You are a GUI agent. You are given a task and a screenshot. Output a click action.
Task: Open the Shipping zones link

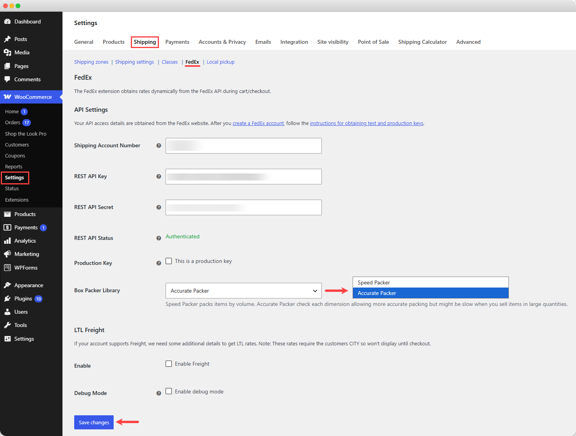[91, 62]
